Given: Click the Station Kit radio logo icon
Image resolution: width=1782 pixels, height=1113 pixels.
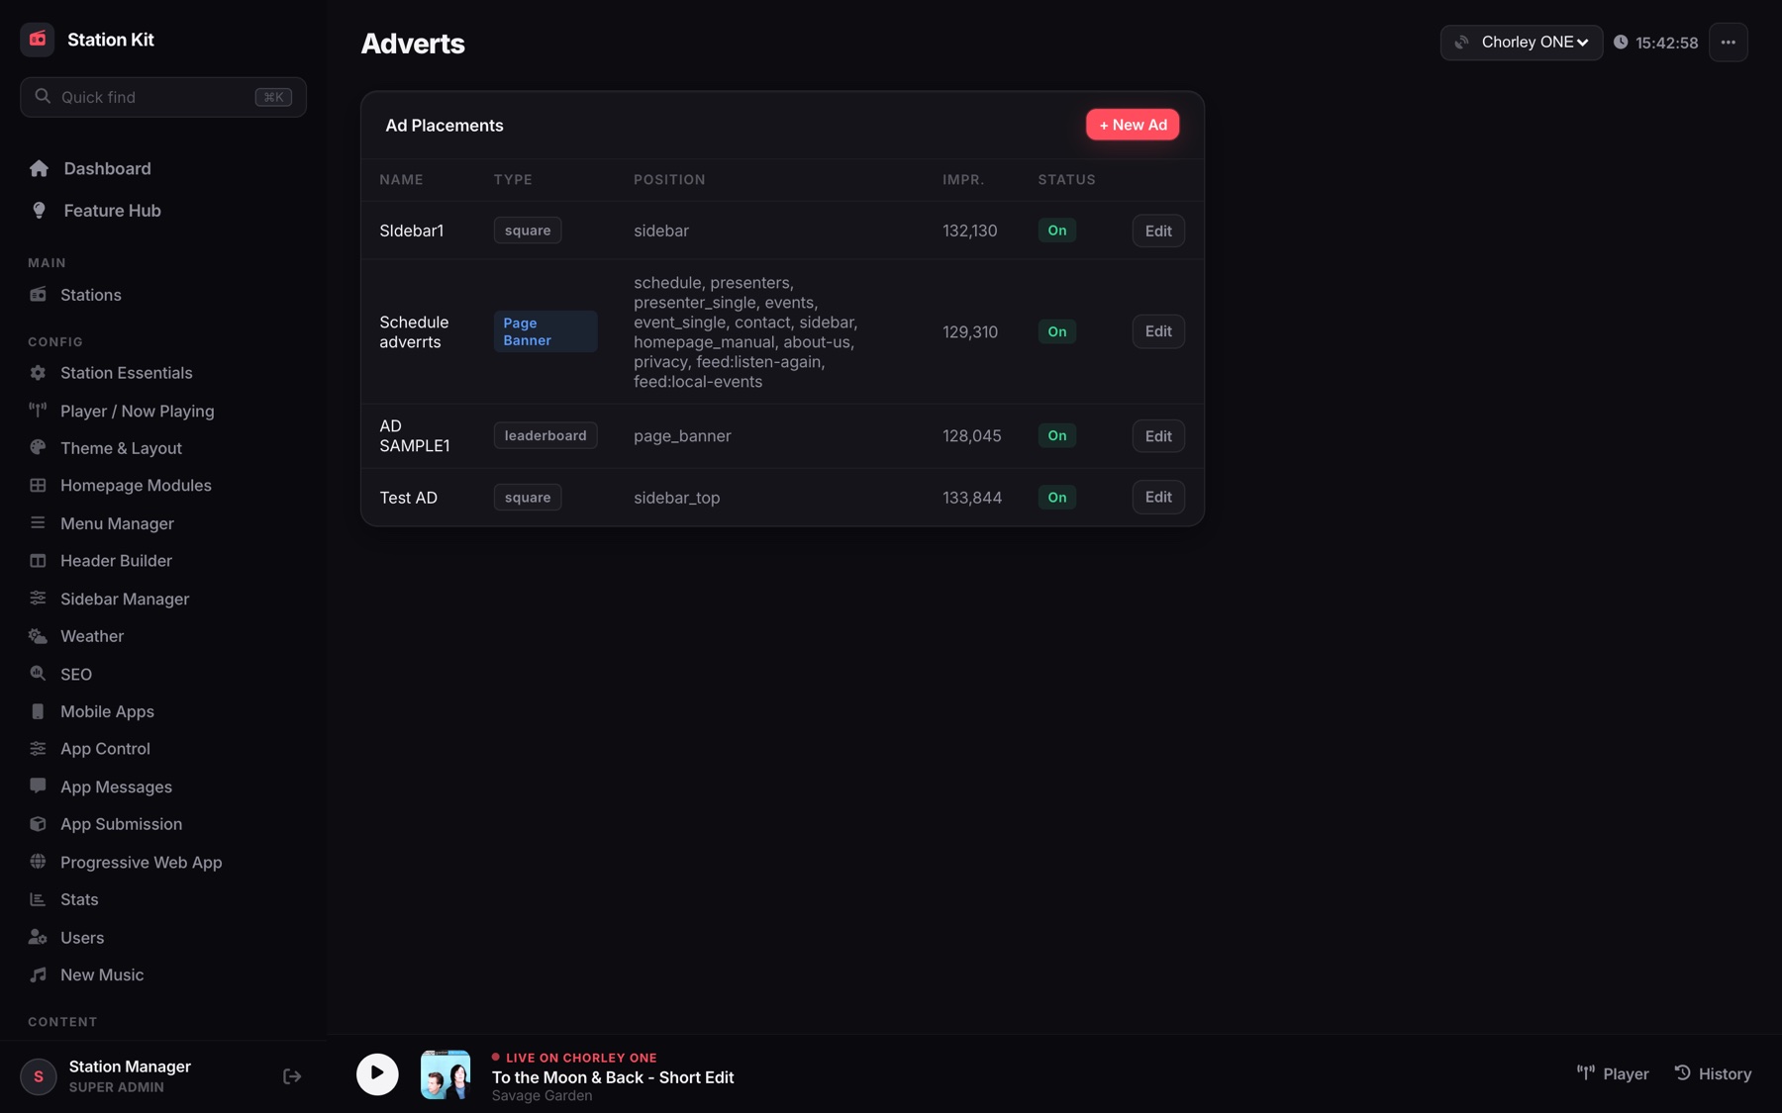Looking at the screenshot, I should coord(38,40).
